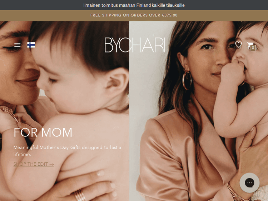Follow the SHOP THE EDIT link

click(x=34, y=164)
